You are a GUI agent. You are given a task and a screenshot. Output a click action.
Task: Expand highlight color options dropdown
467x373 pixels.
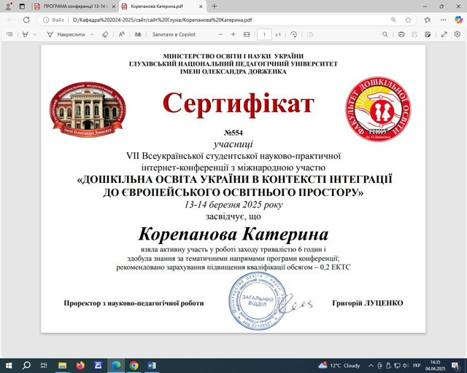coord(35,34)
